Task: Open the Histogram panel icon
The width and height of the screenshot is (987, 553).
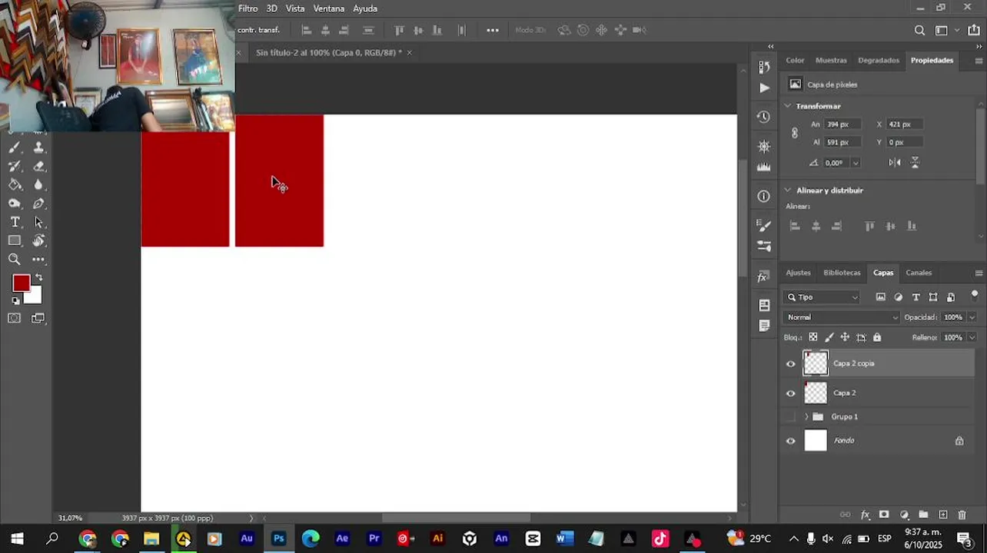Action: (763, 167)
